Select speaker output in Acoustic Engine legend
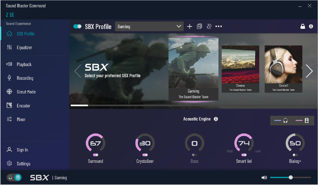This screenshot has height=185, width=318. tap(302, 121)
